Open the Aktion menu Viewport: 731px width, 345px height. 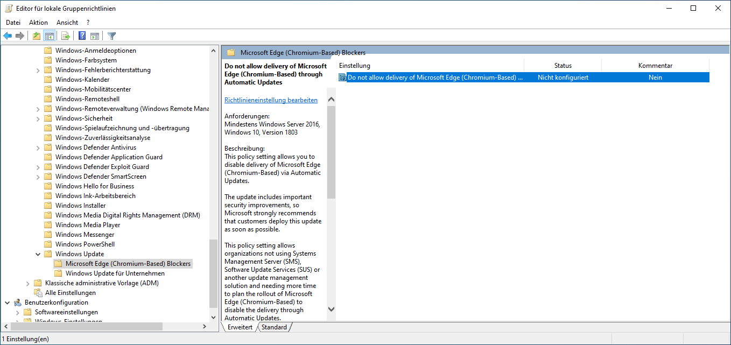38,23
